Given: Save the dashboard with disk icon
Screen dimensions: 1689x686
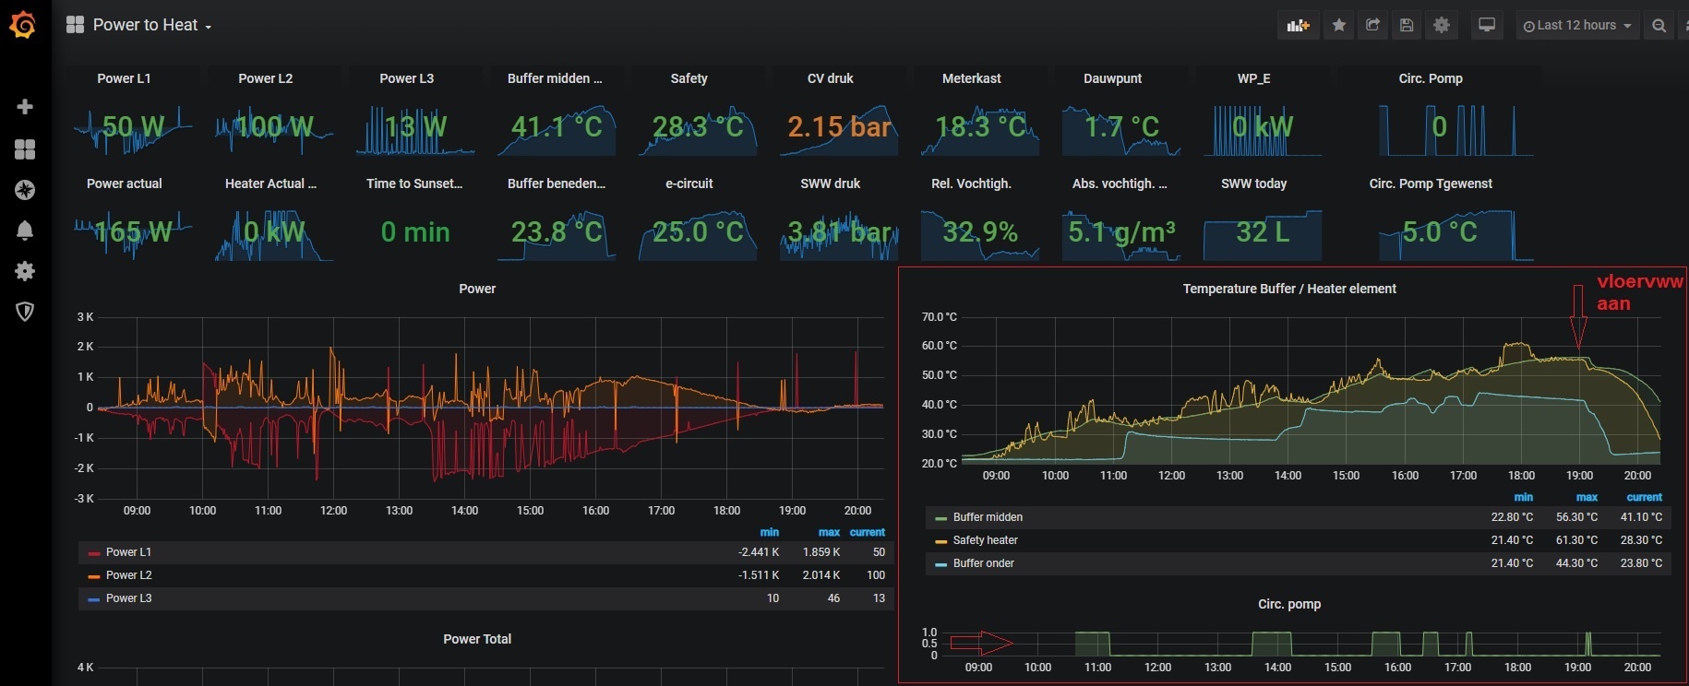Looking at the screenshot, I should point(1407,26).
